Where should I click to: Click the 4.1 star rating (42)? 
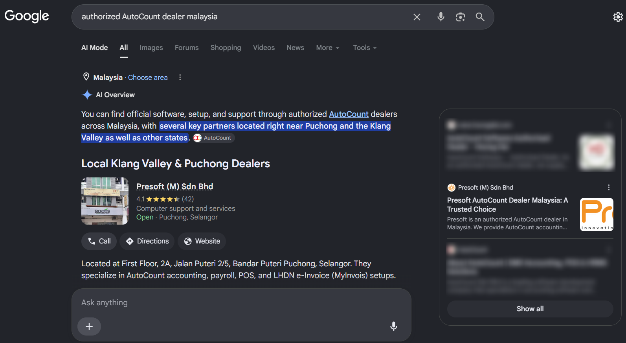pos(165,199)
